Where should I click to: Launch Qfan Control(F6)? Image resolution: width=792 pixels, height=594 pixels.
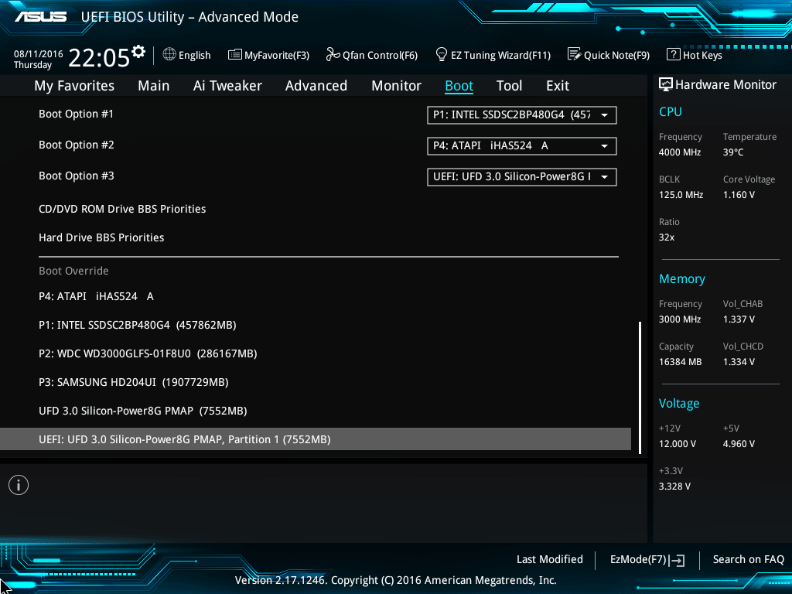click(380, 55)
